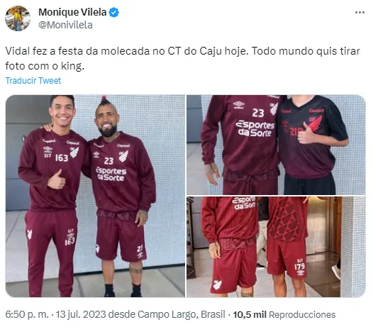Open the Campo Largo, Brasil location link
The width and height of the screenshot is (373, 327).
(182, 315)
